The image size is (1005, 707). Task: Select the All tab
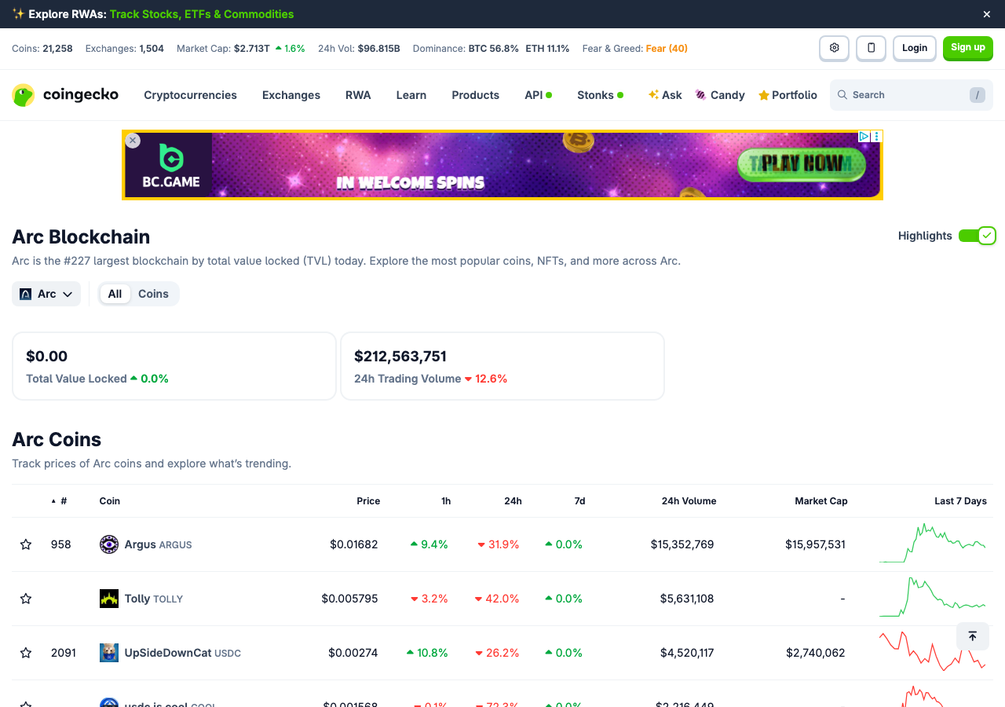point(115,294)
